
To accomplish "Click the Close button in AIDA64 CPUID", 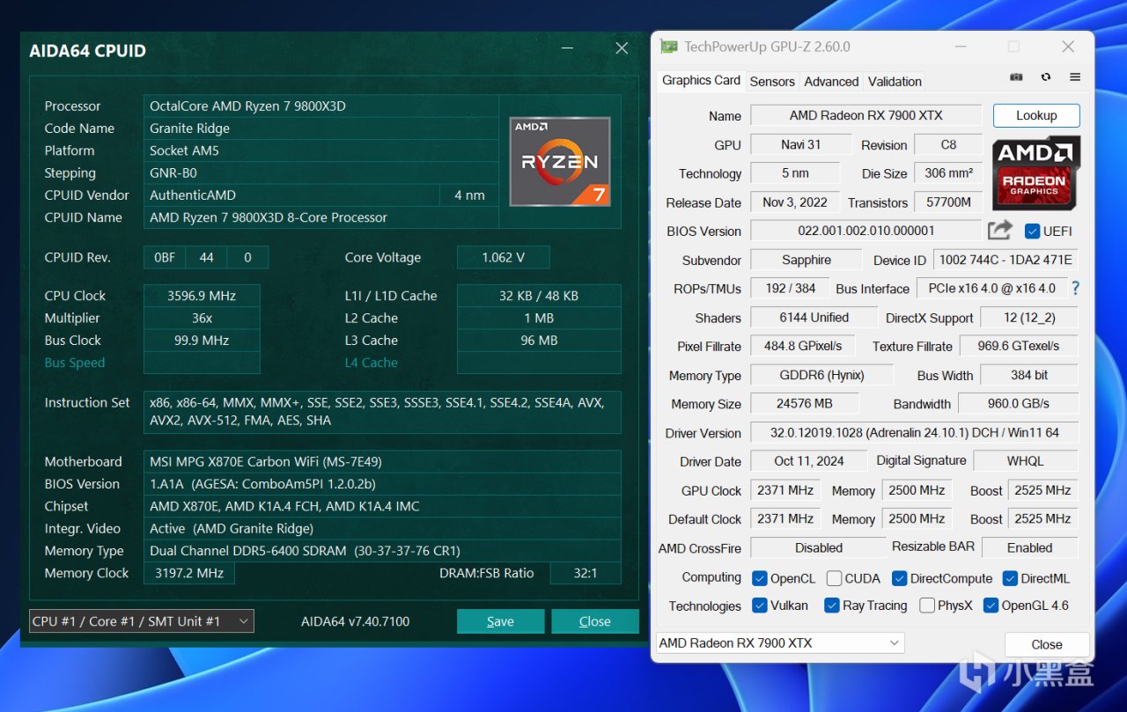I will tap(595, 621).
